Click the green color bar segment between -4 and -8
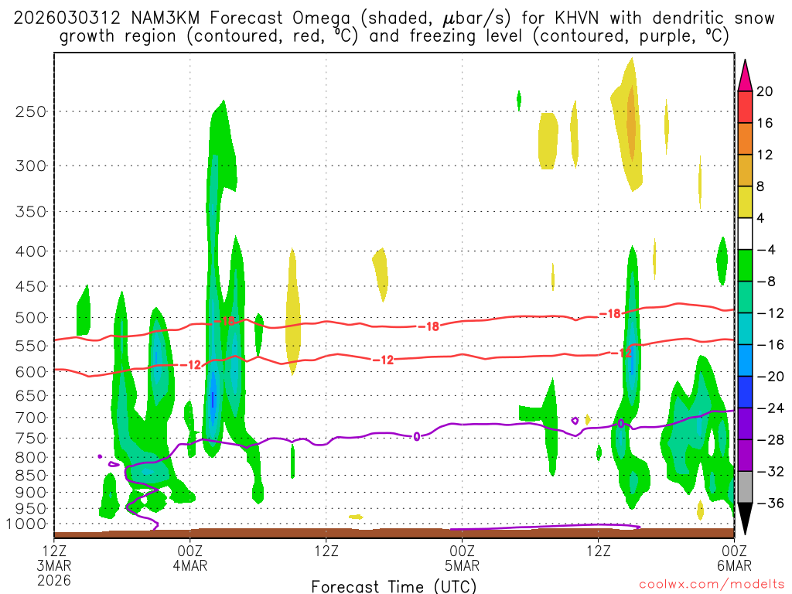The height and width of the screenshot is (594, 792). pos(745,265)
